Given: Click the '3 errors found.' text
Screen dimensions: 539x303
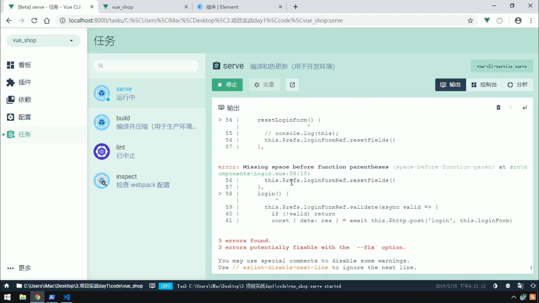Looking at the screenshot, I should (x=244, y=241).
